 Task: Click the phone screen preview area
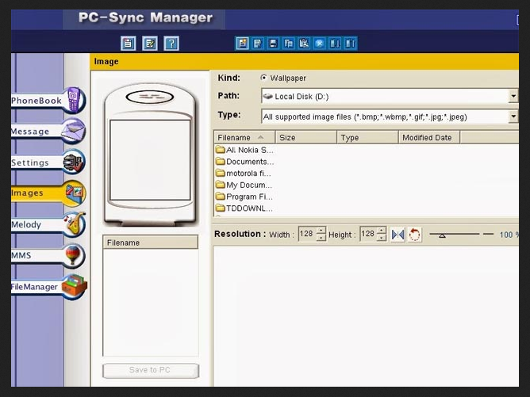(x=150, y=160)
